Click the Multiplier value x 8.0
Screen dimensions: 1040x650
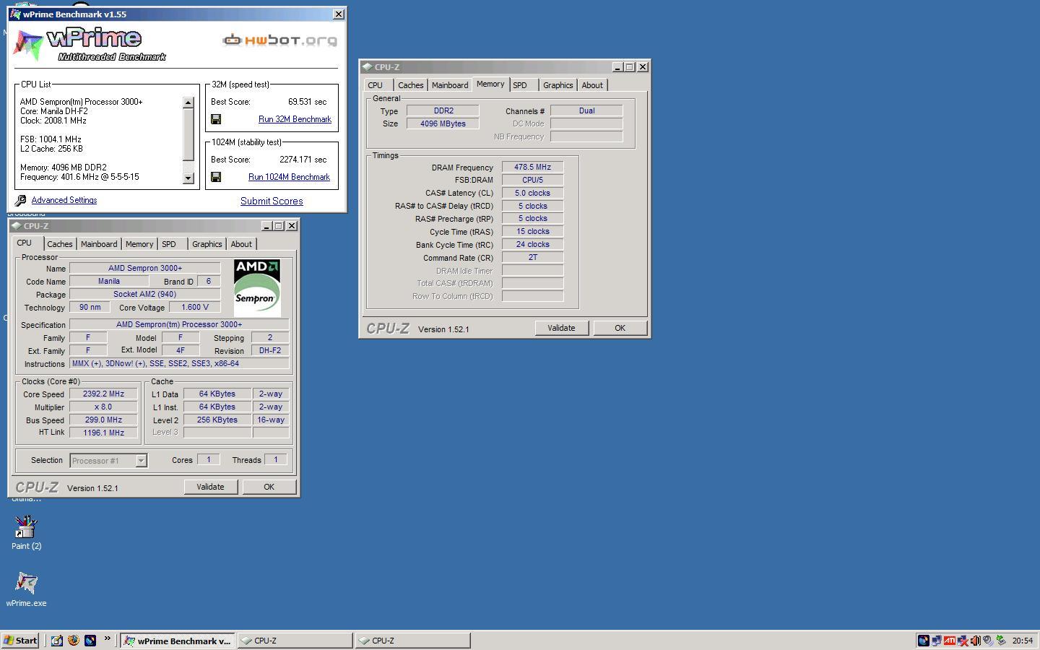coord(103,407)
